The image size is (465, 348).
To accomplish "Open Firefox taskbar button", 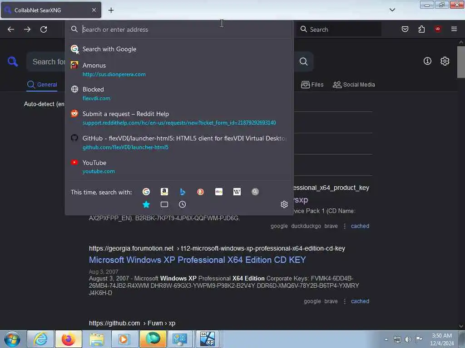I will pyautogui.click(x=69, y=339).
